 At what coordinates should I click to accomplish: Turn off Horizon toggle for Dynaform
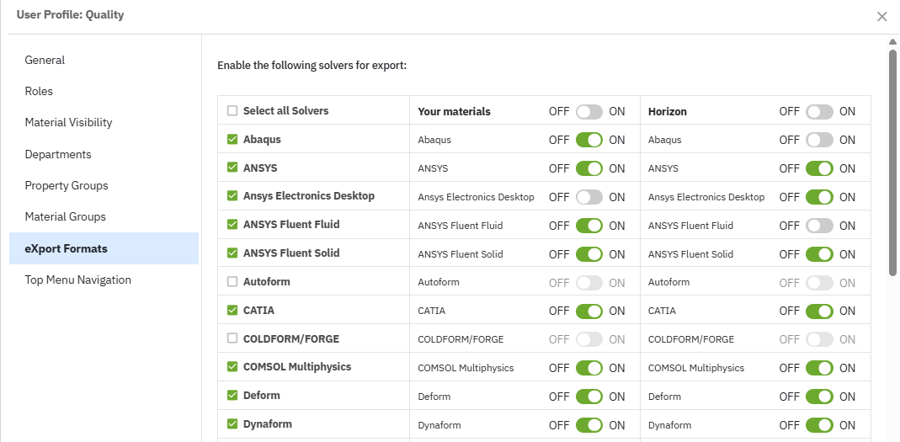click(819, 425)
